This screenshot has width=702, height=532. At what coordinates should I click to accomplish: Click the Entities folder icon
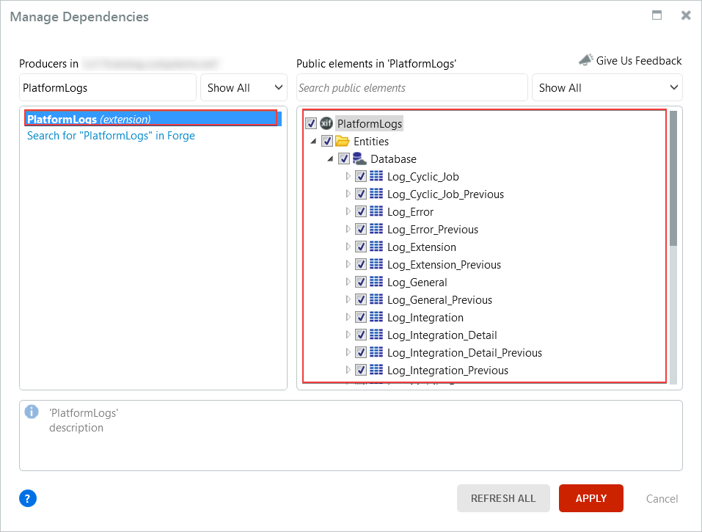tap(342, 140)
